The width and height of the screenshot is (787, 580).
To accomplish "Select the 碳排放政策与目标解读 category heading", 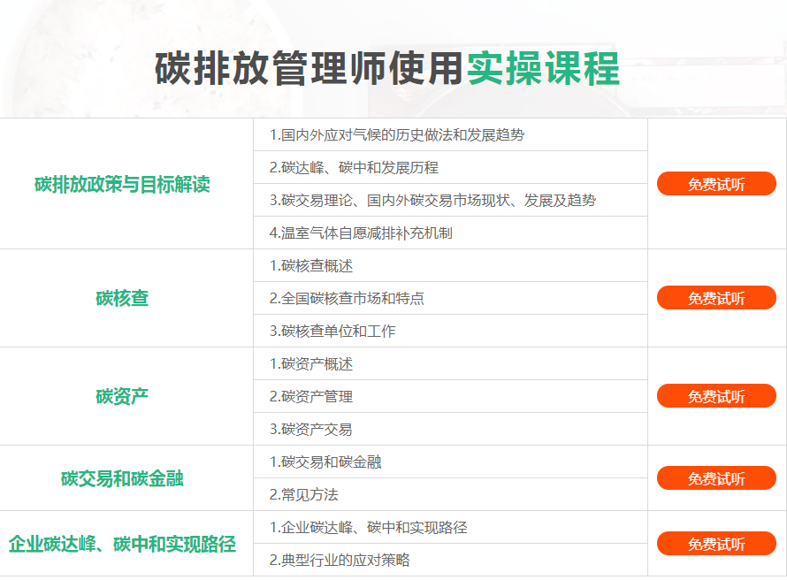I will click(x=122, y=184).
